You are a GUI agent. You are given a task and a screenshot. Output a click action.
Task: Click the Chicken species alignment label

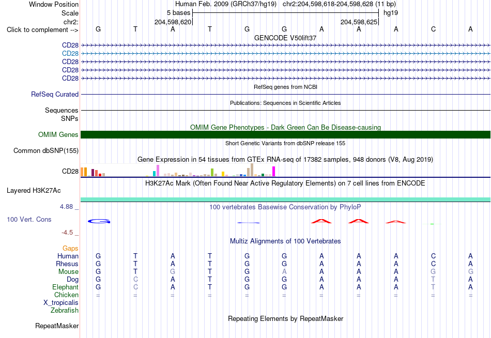pyautogui.click(x=66, y=295)
